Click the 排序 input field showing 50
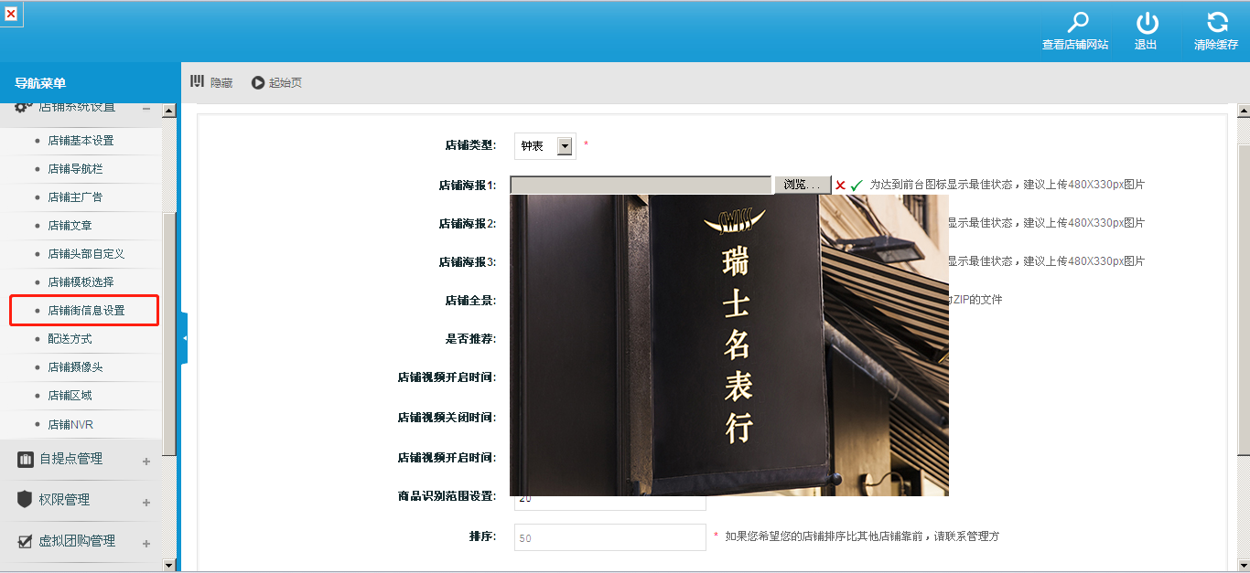1250x573 pixels. (610, 537)
